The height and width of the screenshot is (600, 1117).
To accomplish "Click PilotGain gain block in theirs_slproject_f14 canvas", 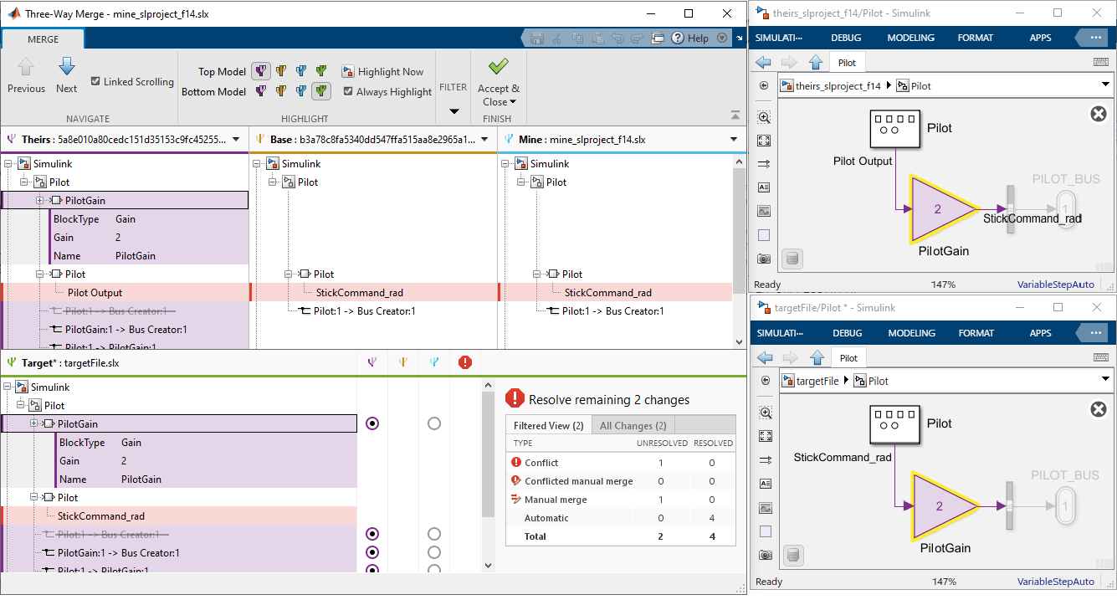I will 943,209.
